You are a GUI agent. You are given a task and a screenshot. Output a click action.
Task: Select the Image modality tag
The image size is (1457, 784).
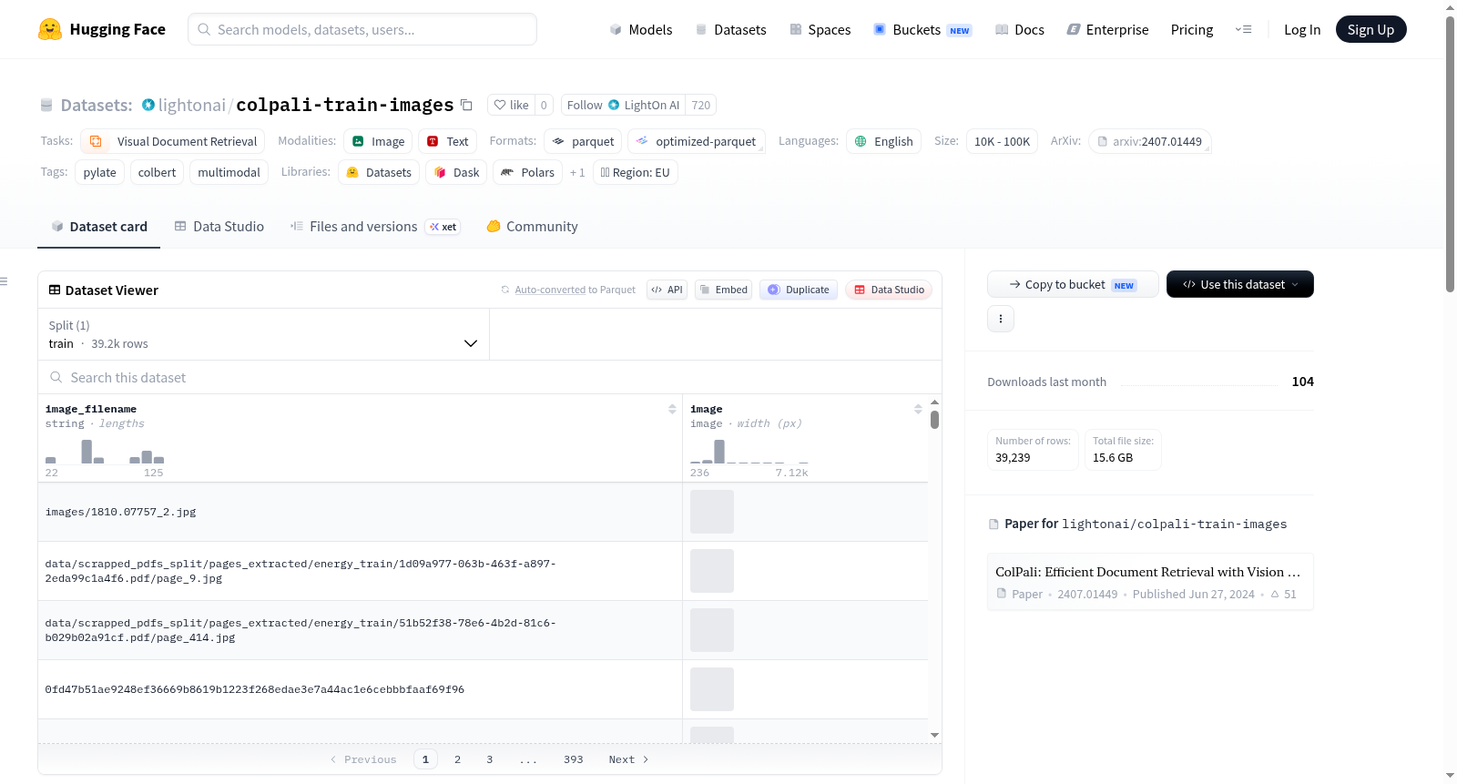(x=378, y=141)
